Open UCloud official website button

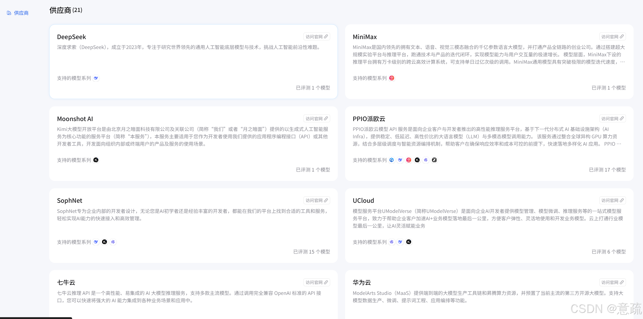point(612,200)
